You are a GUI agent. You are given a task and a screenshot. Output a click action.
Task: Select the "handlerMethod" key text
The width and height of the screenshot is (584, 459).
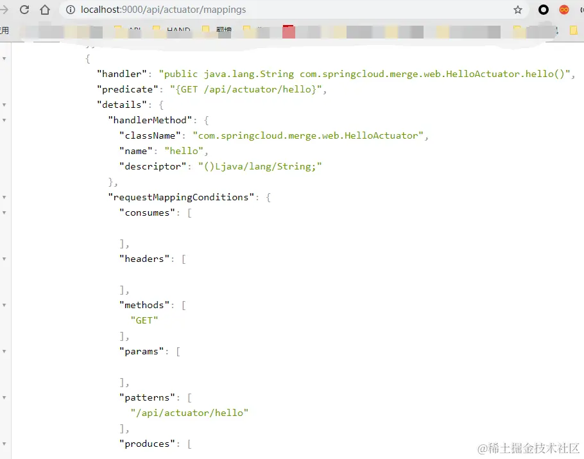[x=150, y=120]
